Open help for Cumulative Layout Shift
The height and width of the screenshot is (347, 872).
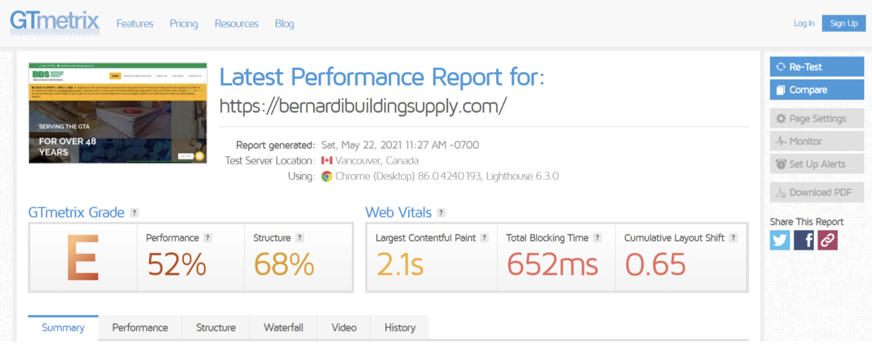click(733, 238)
